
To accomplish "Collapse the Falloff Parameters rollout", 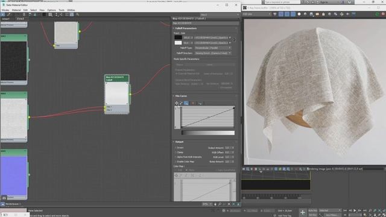I will tap(186, 28).
